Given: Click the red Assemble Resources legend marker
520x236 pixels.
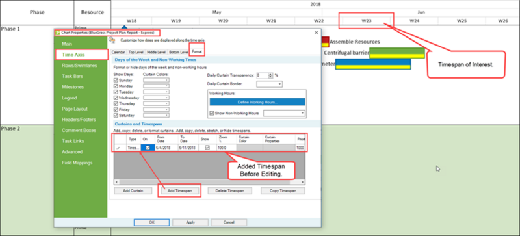Looking at the screenshot, I should point(326,42).
